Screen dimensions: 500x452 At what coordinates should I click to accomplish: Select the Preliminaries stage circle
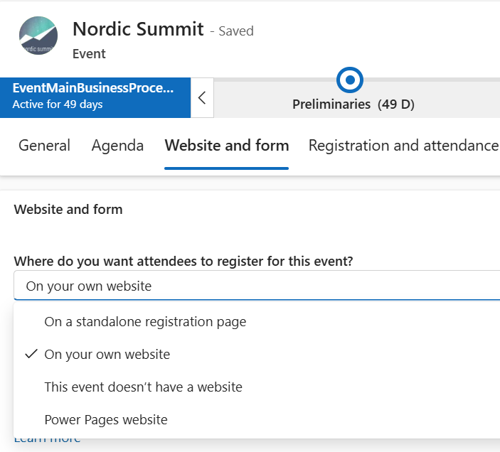click(x=350, y=80)
